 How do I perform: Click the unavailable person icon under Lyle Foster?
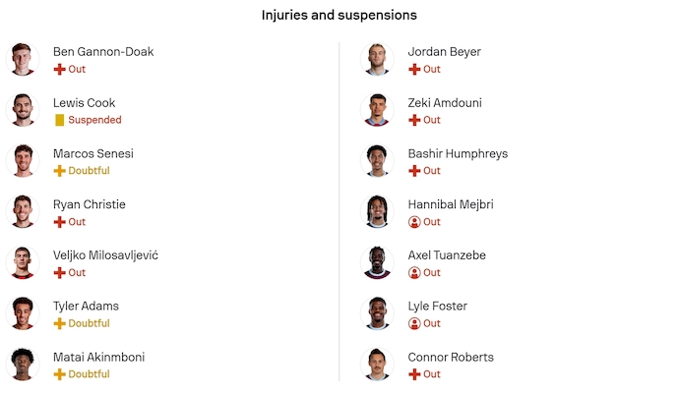(x=414, y=323)
